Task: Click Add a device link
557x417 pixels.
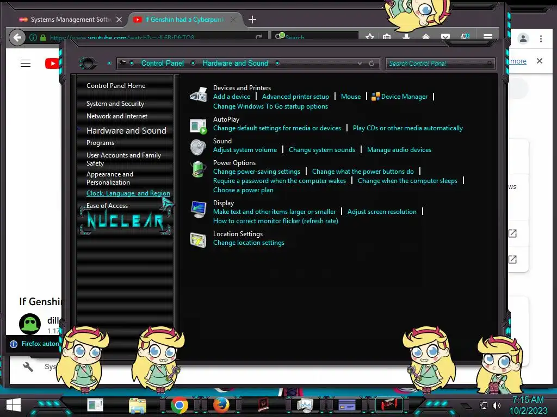Action: pyautogui.click(x=232, y=97)
